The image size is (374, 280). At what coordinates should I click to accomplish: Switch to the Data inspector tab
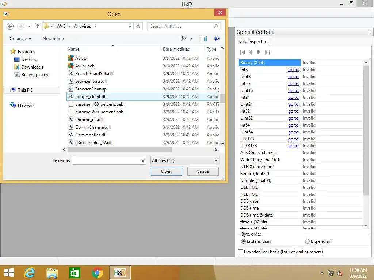click(252, 42)
